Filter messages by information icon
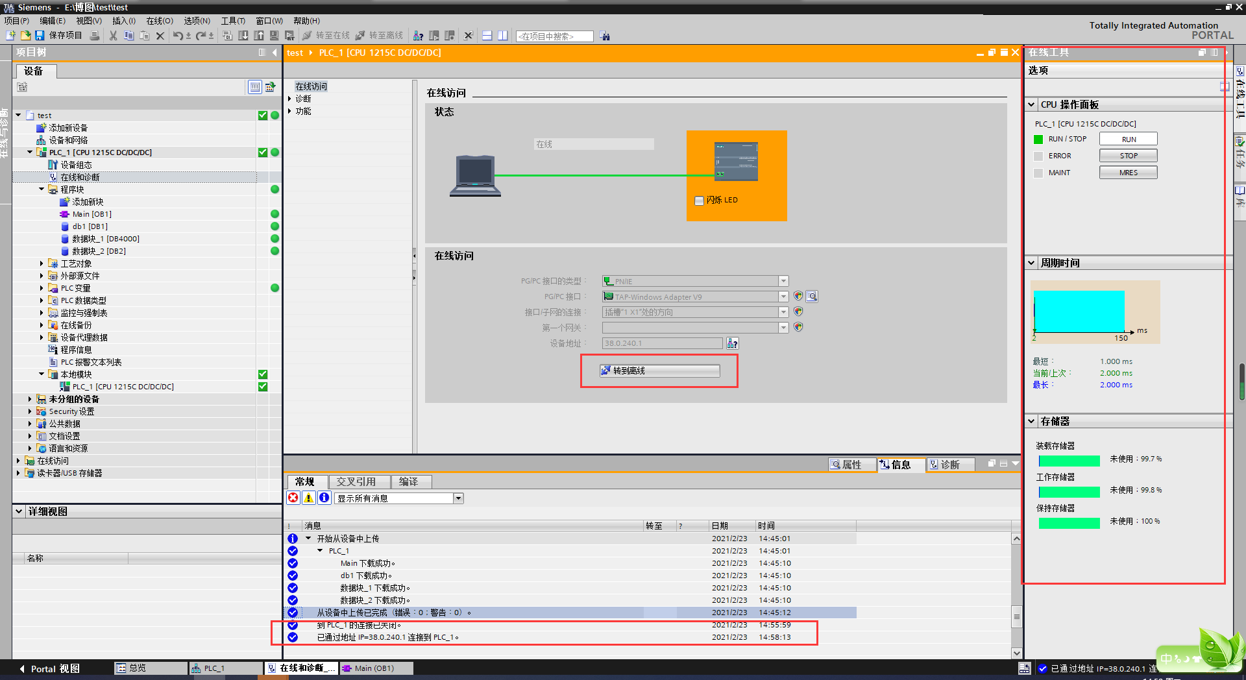The height and width of the screenshot is (680, 1246). tap(324, 498)
